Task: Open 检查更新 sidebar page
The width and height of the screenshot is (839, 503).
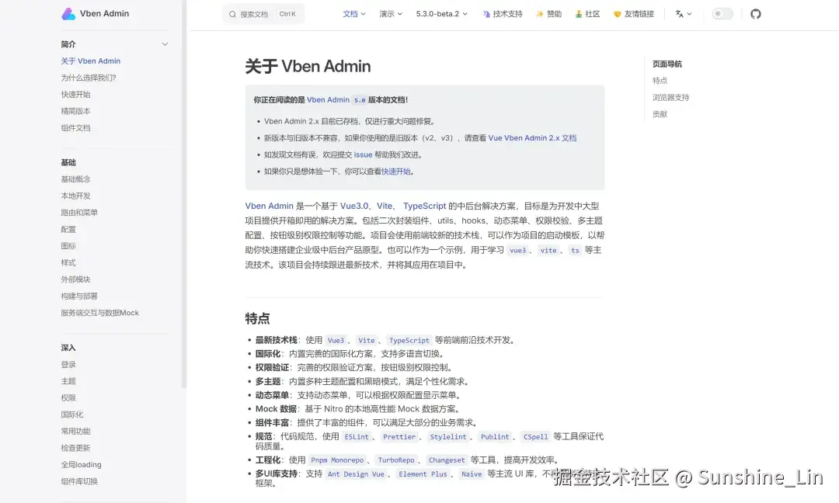Action: 75,448
